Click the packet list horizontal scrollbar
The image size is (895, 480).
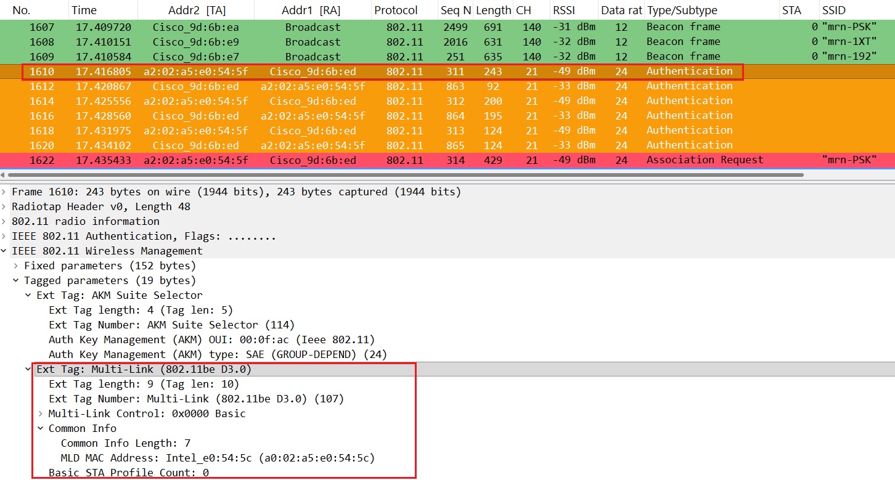pos(401,175)
